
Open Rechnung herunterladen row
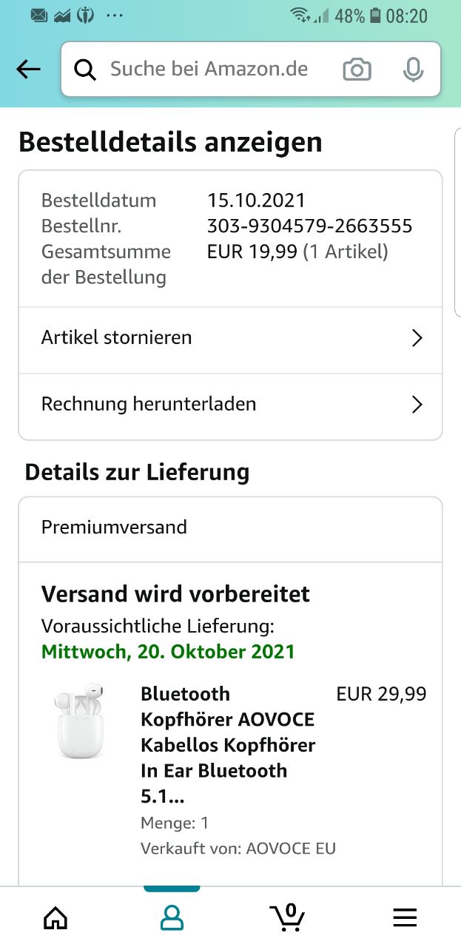222,405
